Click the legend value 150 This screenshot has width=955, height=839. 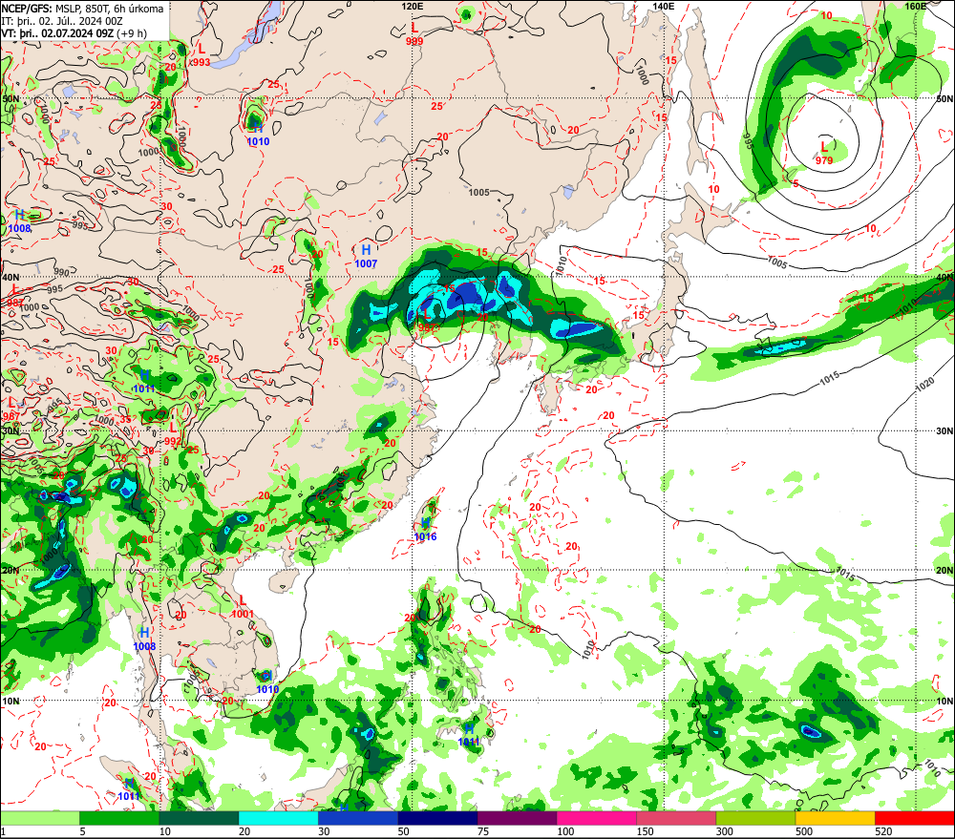pos(645,831)
